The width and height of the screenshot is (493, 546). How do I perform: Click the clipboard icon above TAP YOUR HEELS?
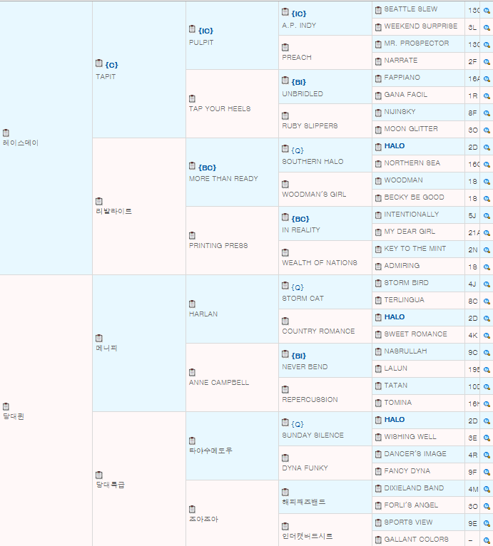(192, 98)
